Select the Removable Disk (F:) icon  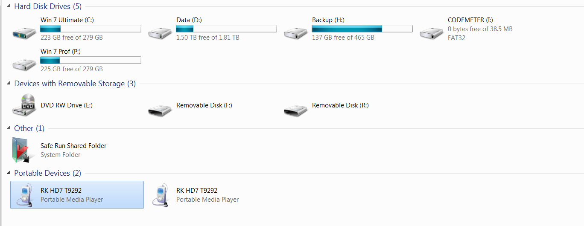click(x=160, y=110)
